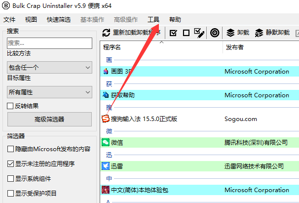This screenshot has width=299, height=203.
Task: Click the 获取帮助 app icon
Action: pos(106,95)
